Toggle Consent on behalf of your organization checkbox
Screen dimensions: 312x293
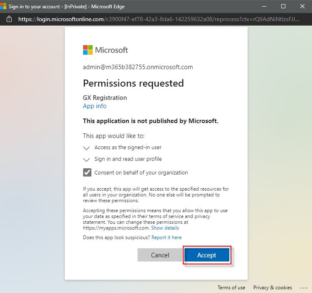[87, 172]
